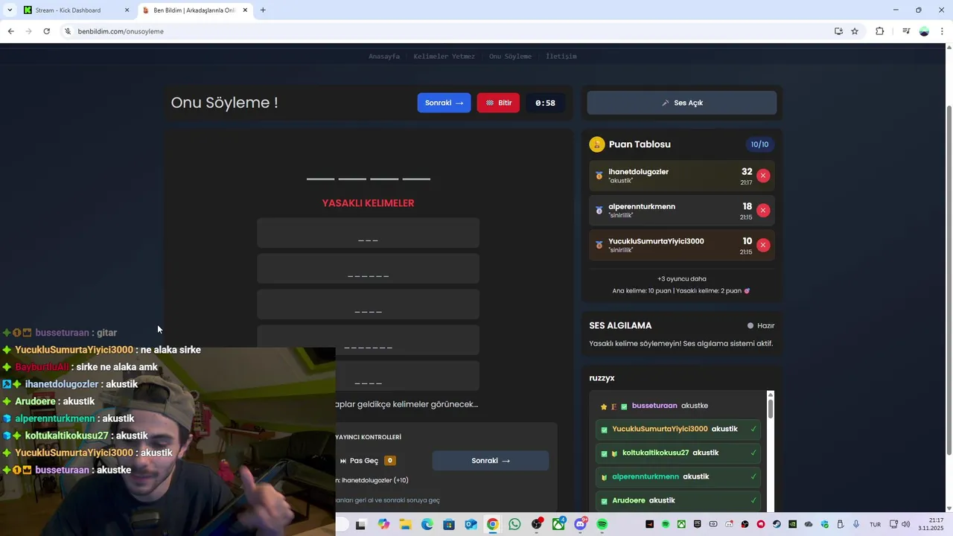Viewport: 953px width, 536px height.
Task: Go back in browser history
Action: tap(10, 31)
